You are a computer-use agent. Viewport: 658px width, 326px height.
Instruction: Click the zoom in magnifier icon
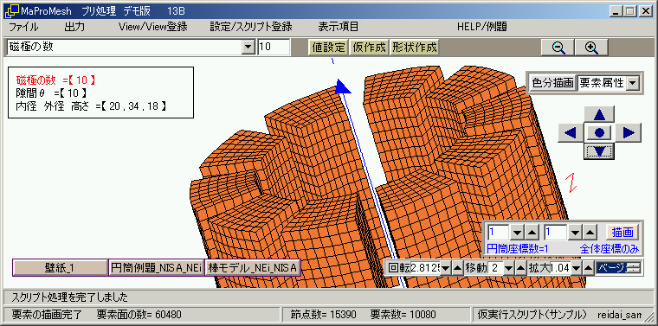point(591,48)
